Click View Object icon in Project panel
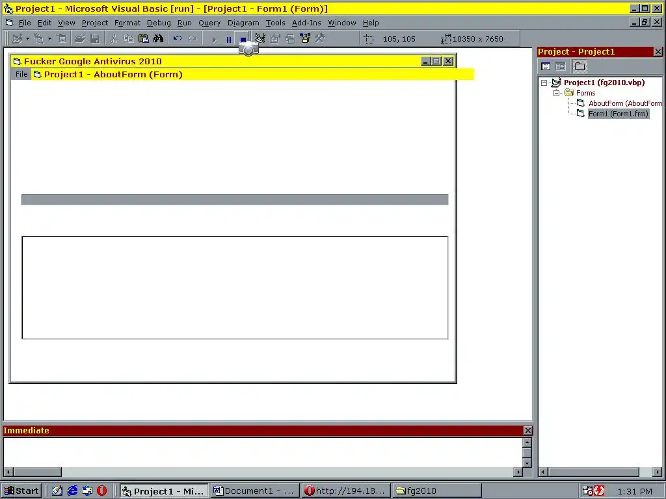The width and height of the screenshot is (666, 499). (561, 66)
